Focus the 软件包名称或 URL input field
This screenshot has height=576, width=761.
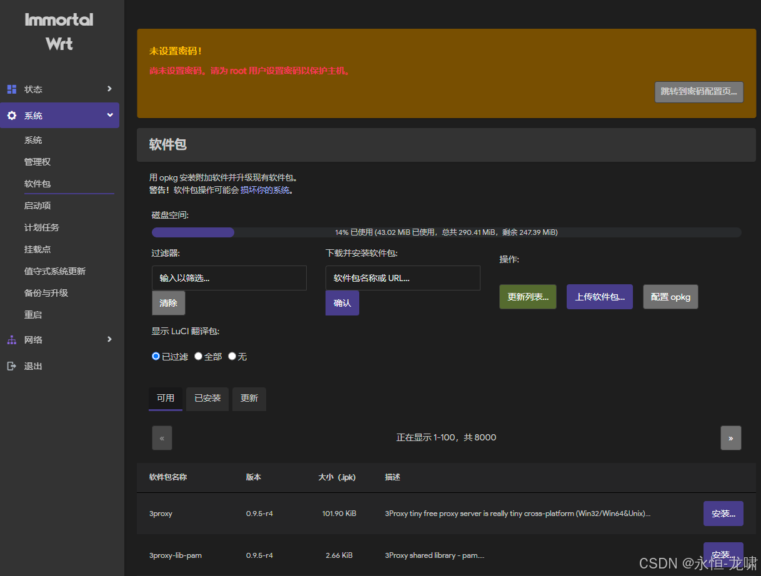click(x=403, y=278)
